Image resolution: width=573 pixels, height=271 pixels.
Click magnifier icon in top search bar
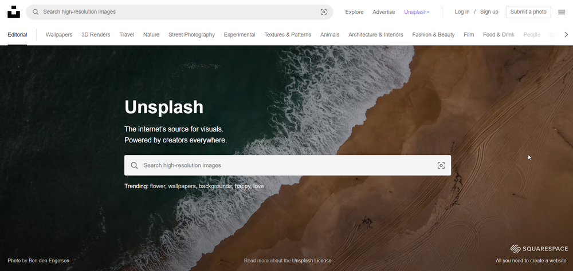36,12
